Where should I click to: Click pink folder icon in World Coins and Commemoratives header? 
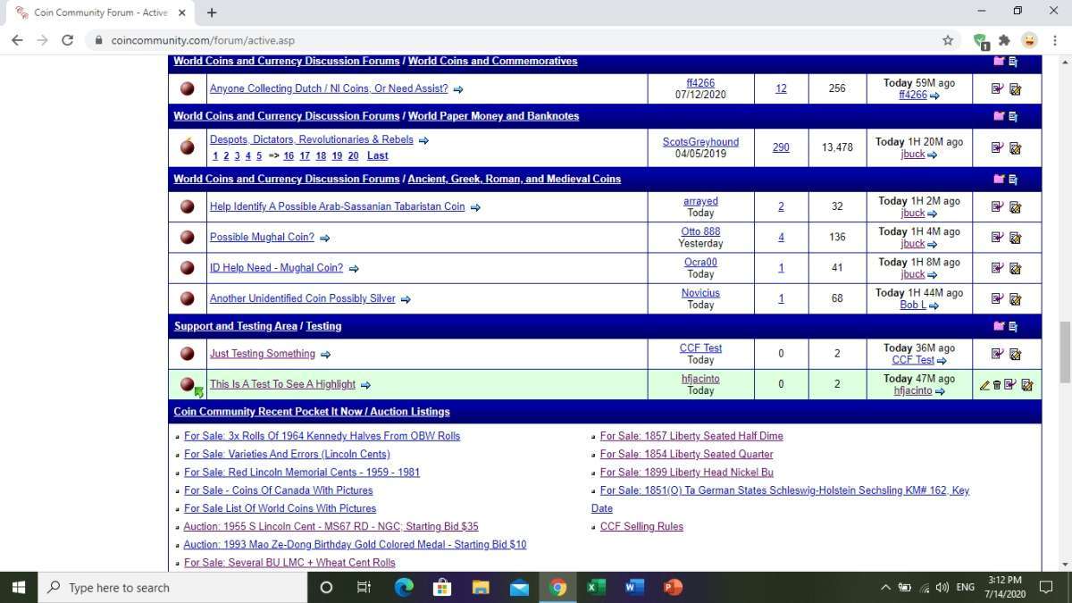pyautogui.click(x=999, y=62)
